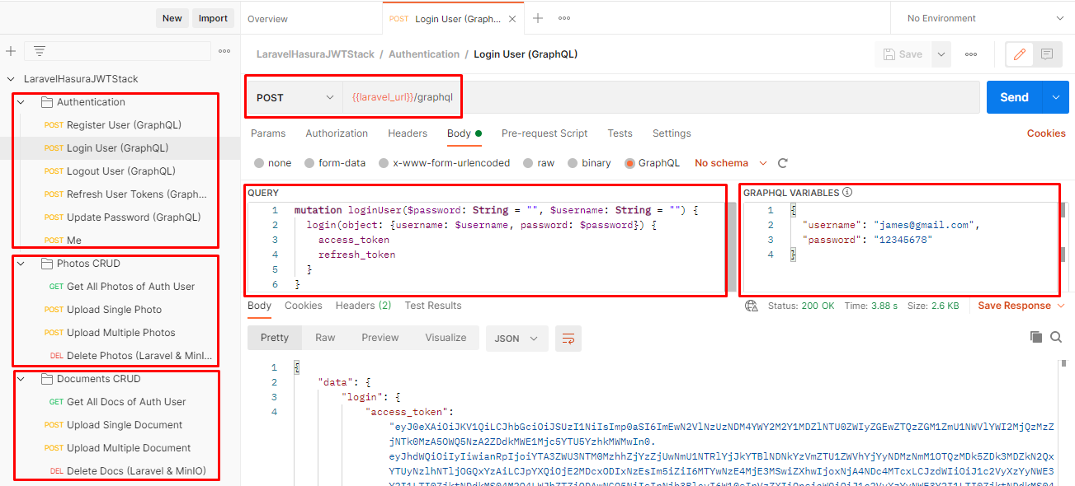1075x486 pixels.
Task: Open the comments icon
Action: pyautogui.click(x=1046, y=54)
